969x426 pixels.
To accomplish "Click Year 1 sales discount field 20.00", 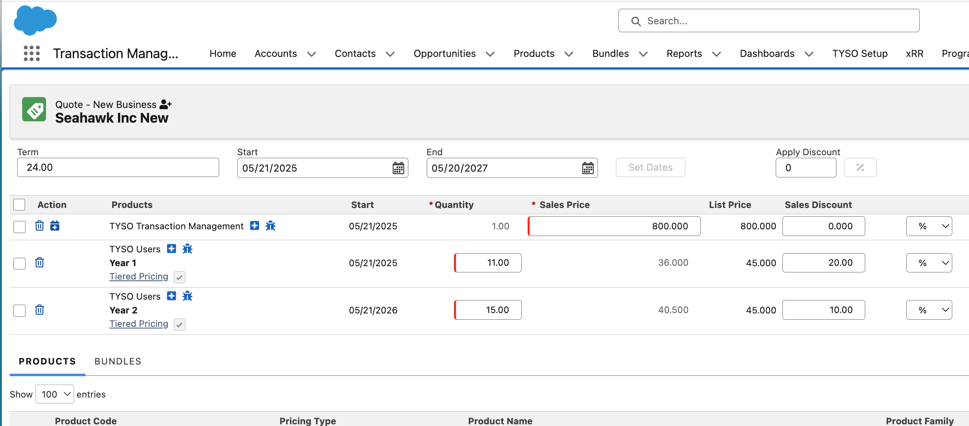I will point(823,263).
